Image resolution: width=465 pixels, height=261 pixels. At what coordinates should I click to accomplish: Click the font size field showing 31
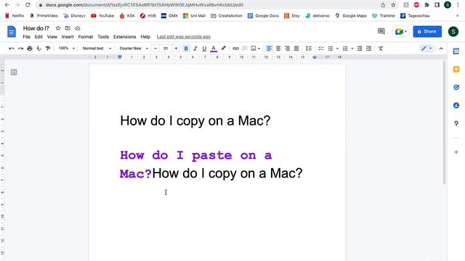coord(166,49)
